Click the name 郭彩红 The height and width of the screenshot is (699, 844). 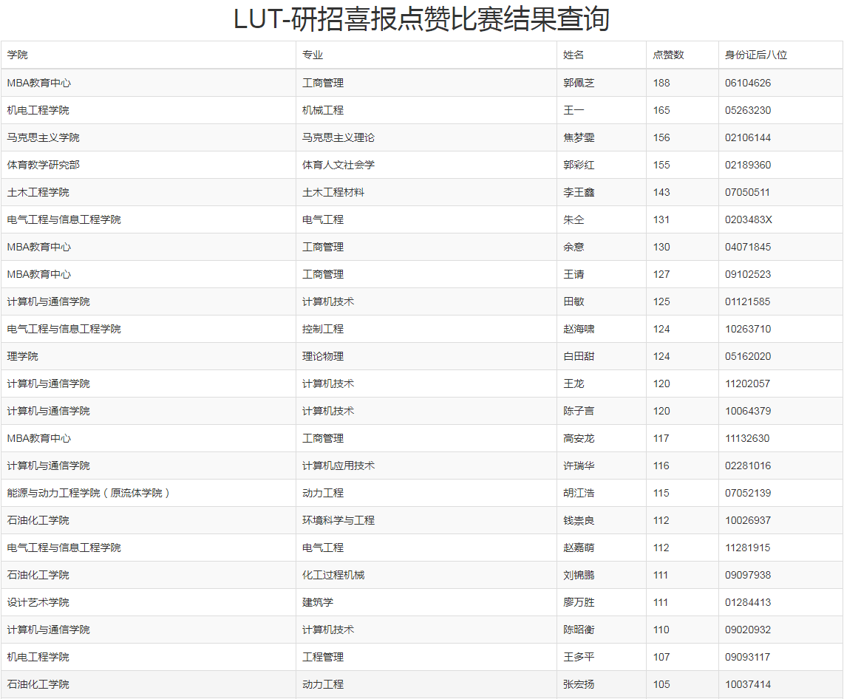pyautogui.click(x=579, y=166)
